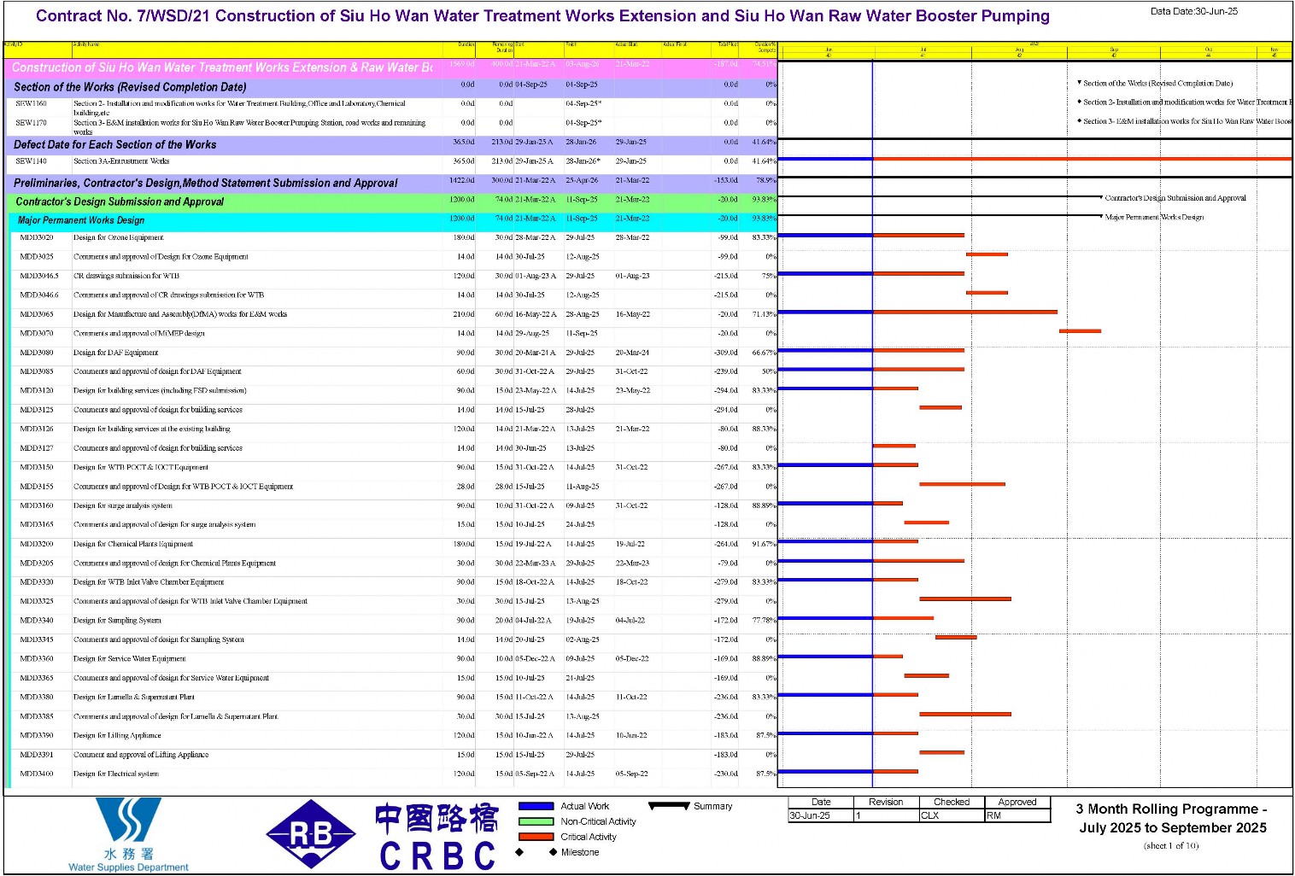This screenshot has height=876, width=1295.
Task: Click the Contract No. 7/WSD/21 page title
Action: (x=542, y=16)
